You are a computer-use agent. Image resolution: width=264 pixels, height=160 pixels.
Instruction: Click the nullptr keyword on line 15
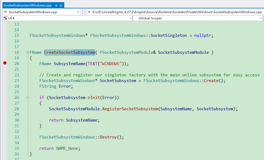(x=203, y=35)
